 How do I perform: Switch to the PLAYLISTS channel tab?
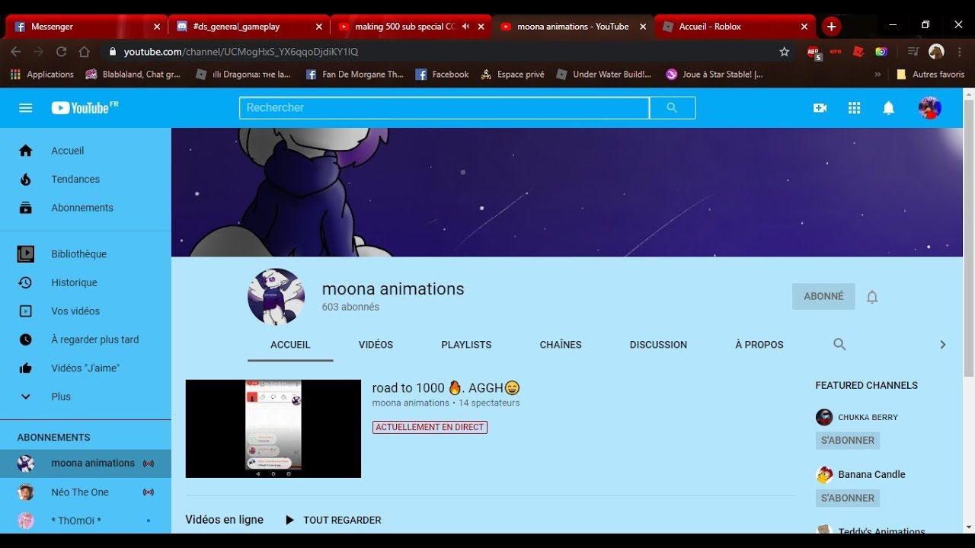click(x=466, y=345)
